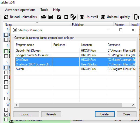Click the deselect all empty-box icon

(x=66, y=17)
